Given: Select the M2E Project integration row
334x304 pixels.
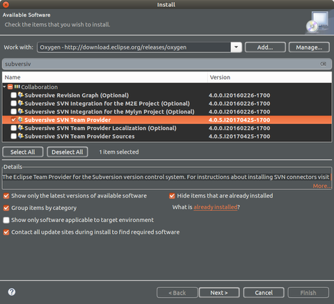Looking at the screenshot, I should (167, 104).
